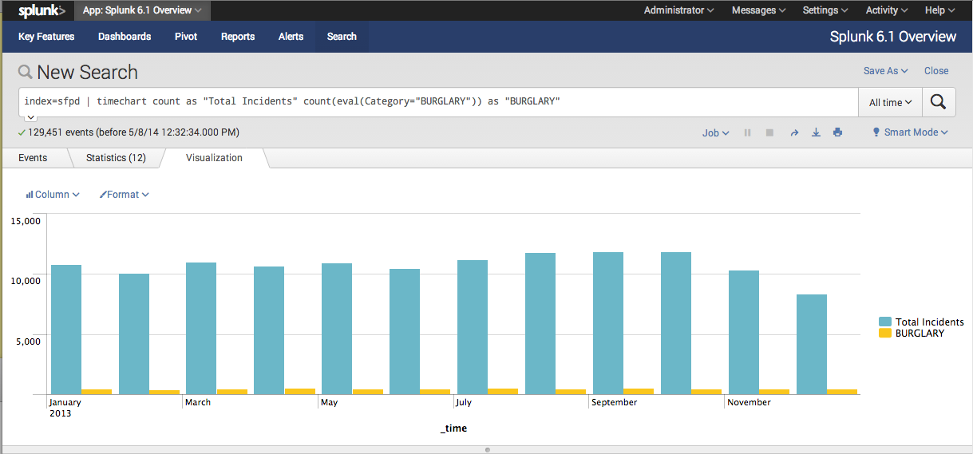The image size is (973, 454).
Task: Click BURGLARY legend swatch
Action: pos(885,333)
